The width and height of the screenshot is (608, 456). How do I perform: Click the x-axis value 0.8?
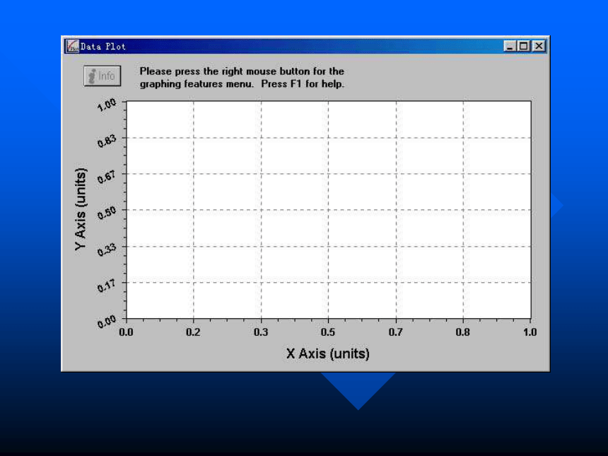point(462,332)
